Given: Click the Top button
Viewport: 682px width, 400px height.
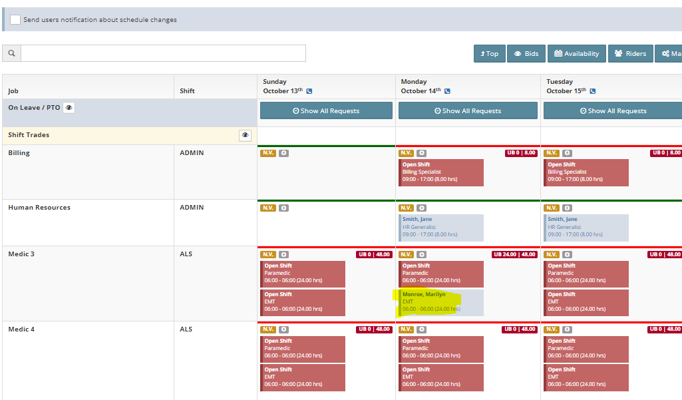Looking at the screenshot, I should tap(489, 54).
